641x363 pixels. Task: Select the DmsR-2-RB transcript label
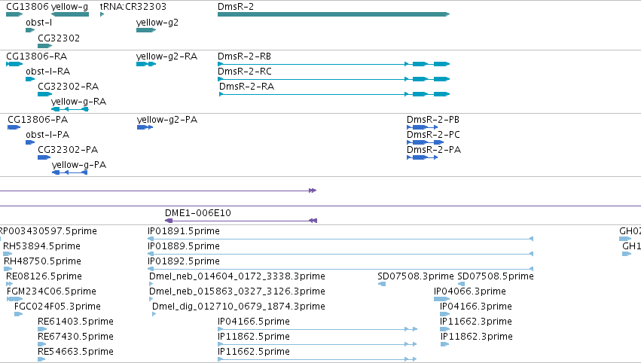click(244, 56)
